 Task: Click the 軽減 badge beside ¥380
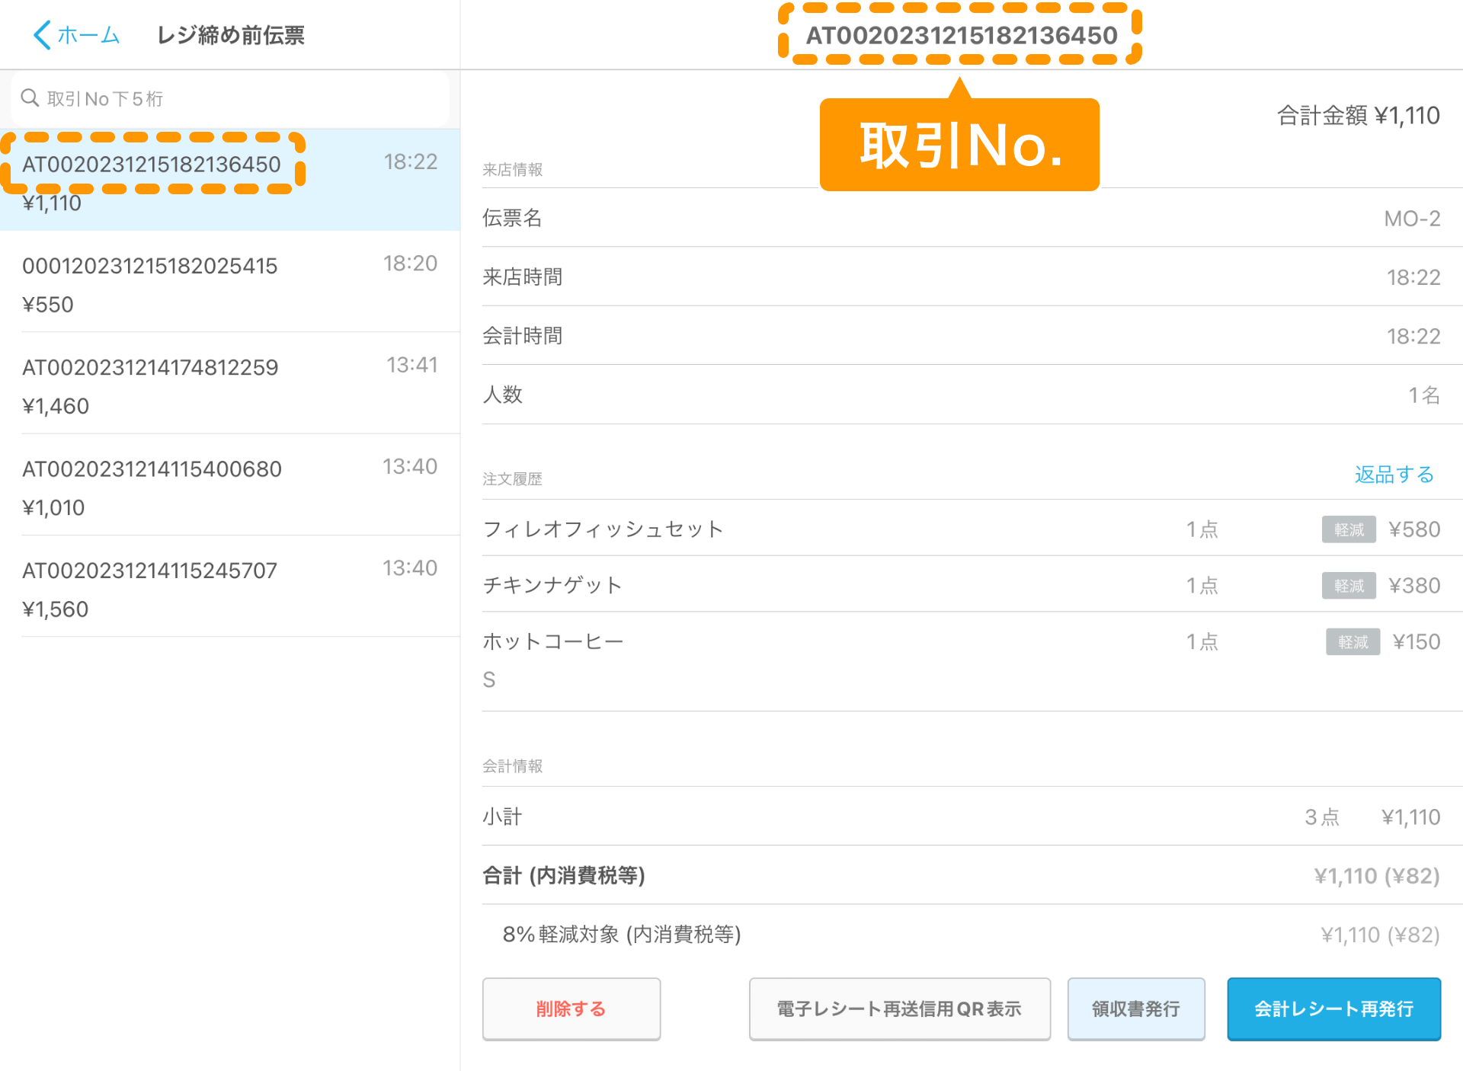(x=1349, y=586)
